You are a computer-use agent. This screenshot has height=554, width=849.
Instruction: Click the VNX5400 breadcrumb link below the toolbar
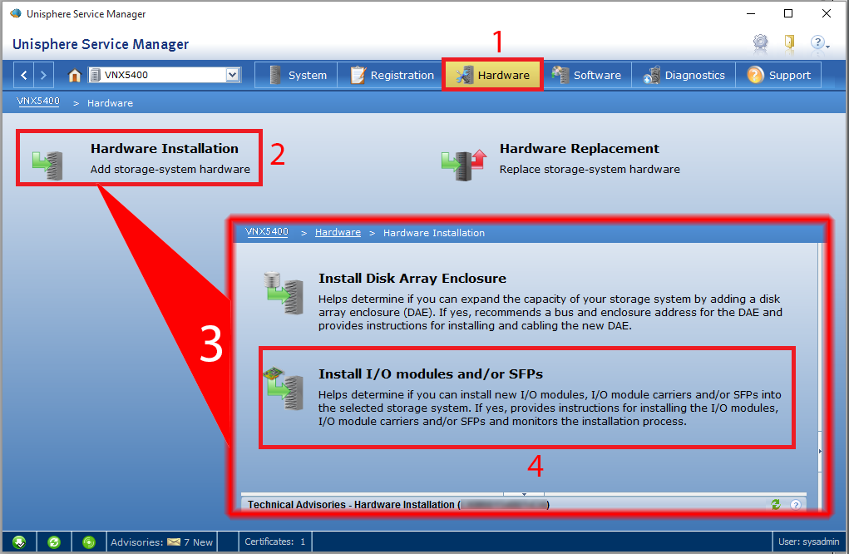point(38,101)
